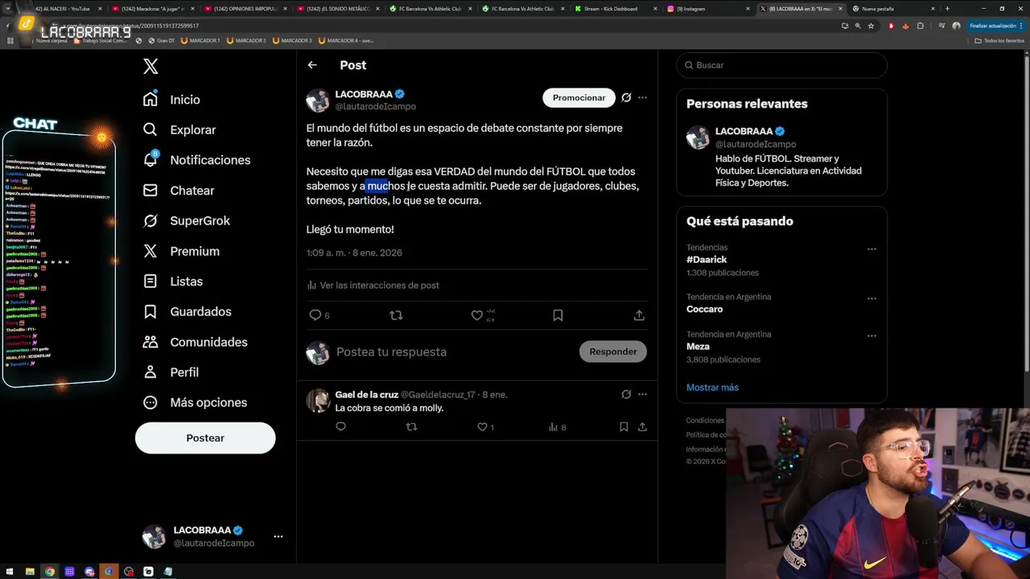Viewport: 1030px width, 579px height.
Task: Open the Premium page
Action: point(181,251)
